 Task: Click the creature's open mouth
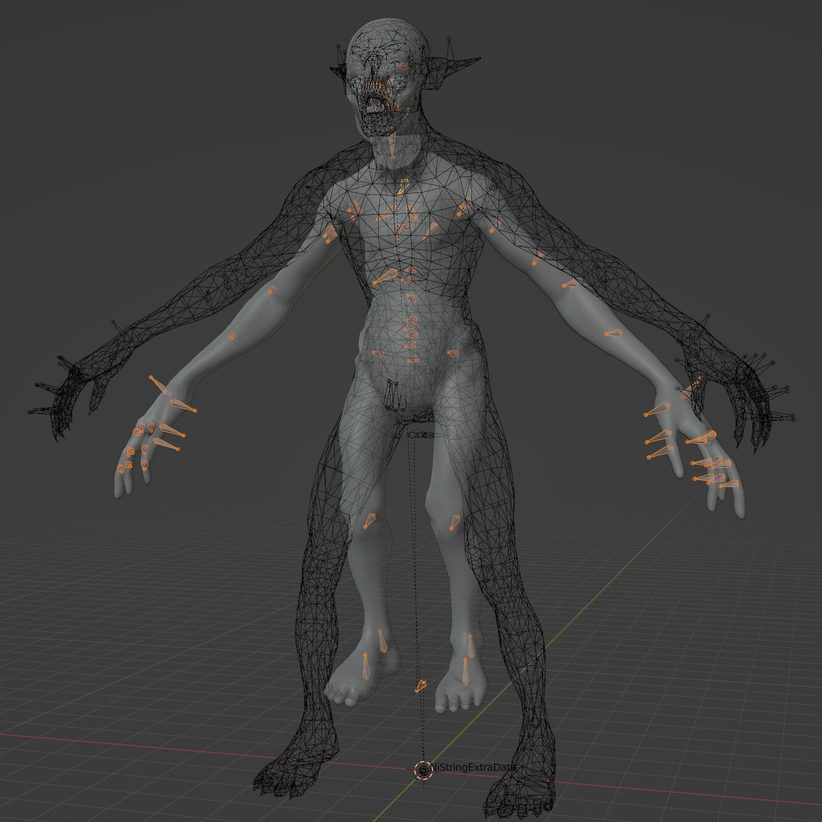coord(375,105)
